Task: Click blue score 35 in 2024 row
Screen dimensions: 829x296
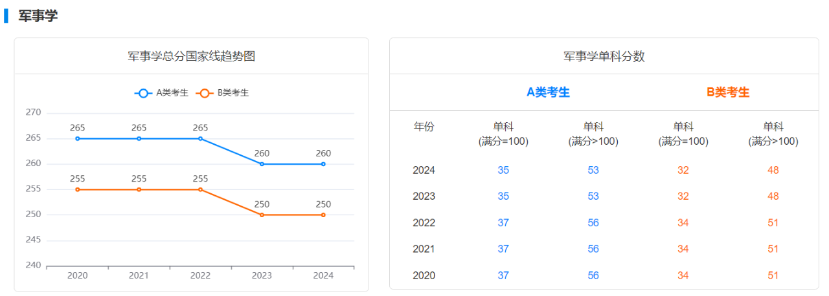Action: coord(503,171)
